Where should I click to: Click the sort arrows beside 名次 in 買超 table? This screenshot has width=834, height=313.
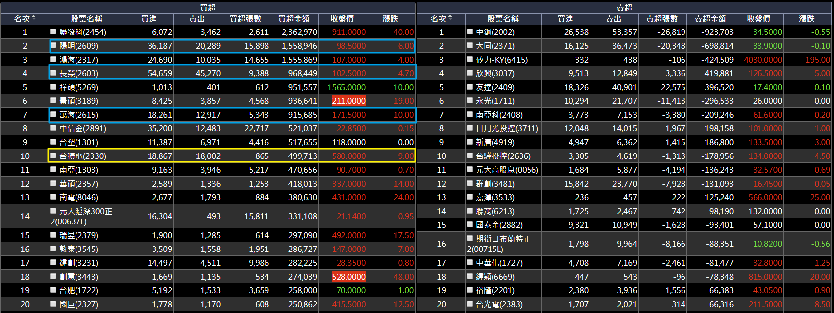point(34,18)
